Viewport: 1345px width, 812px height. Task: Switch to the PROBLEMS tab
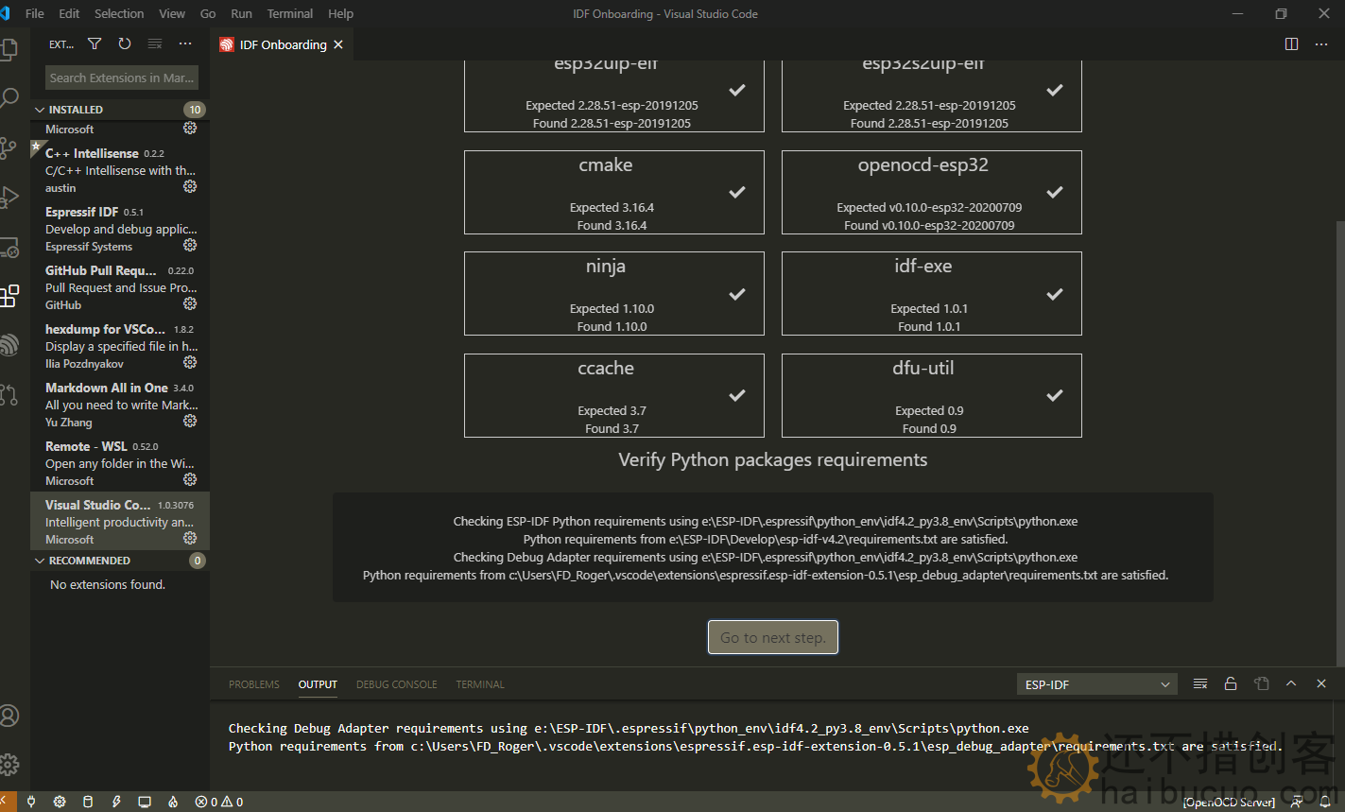point(254,684)
